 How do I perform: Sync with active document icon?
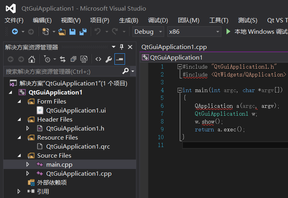click(x=63, y=59)
